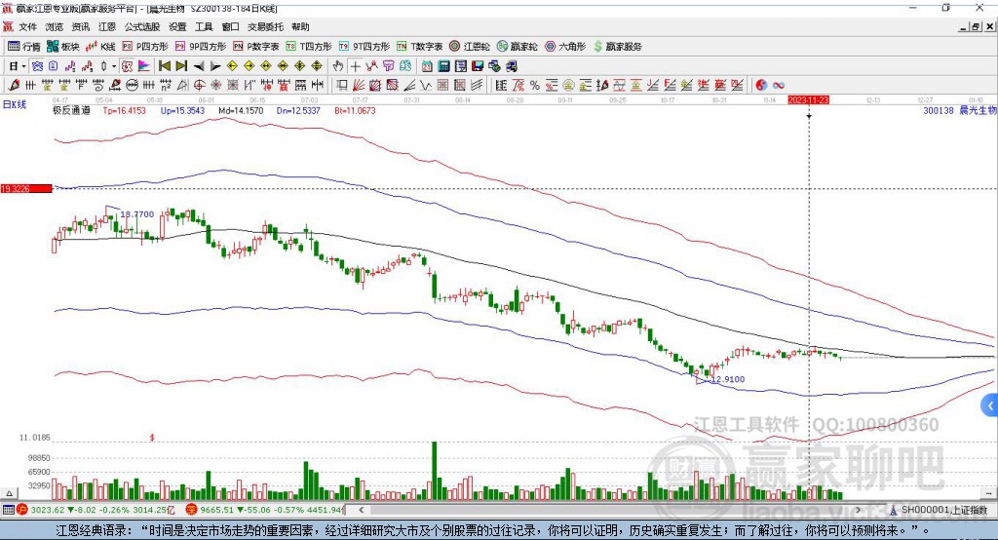Click the Bt=11.0673 value
The width and height of the screenshot is (998, 540).
(x=355, y=111)
